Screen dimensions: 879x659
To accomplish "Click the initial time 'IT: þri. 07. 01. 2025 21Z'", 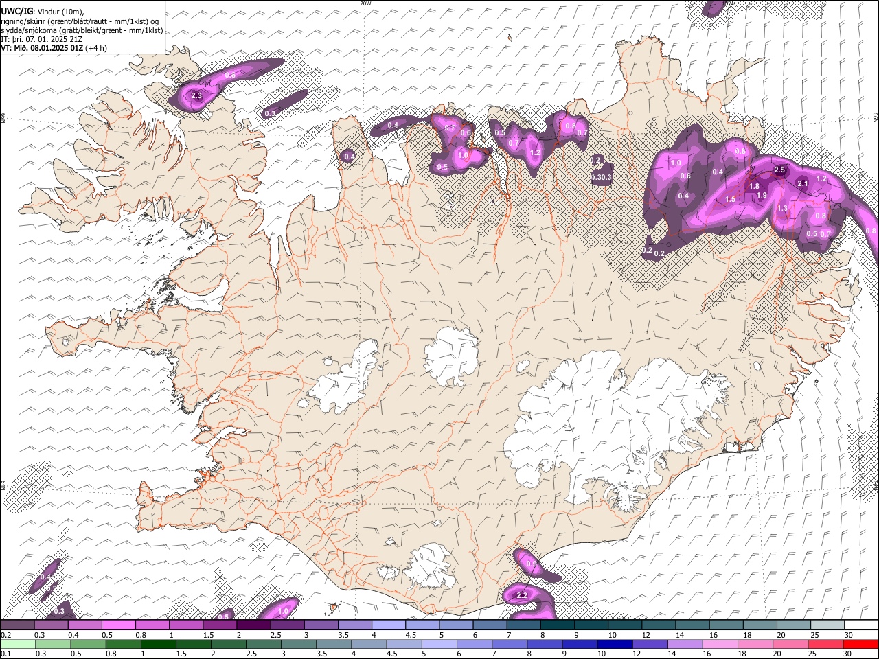I will tap(43, 39).
